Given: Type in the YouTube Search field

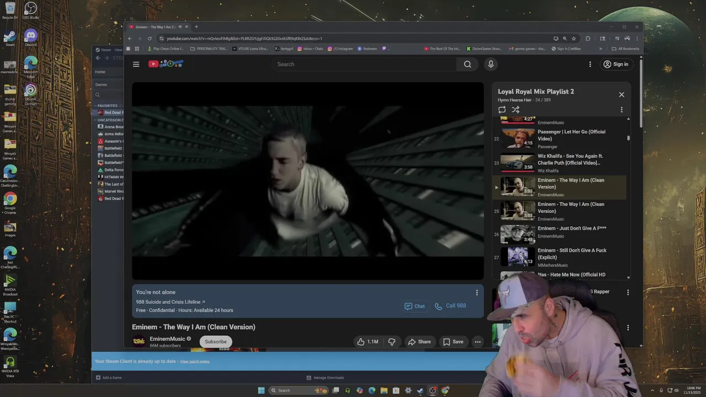Looking at the screenshot, I should pyautogui.click(x=364, y=64).
